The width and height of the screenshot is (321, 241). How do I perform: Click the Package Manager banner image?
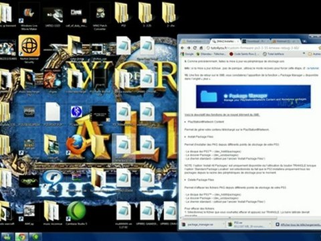coord(253,96)
